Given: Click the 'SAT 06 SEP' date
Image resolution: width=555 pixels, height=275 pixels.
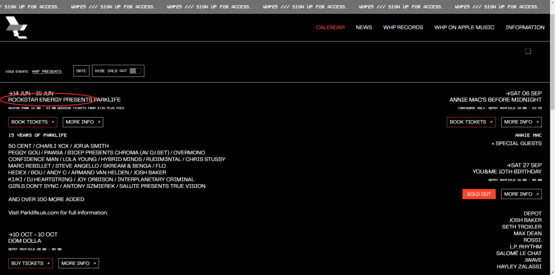Looking at the screenshot, I should tap(524, 93).
